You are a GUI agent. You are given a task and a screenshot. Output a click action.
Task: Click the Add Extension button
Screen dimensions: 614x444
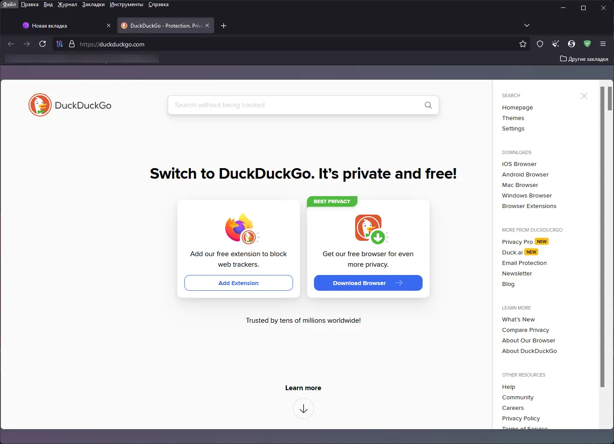tap(239, 283)
